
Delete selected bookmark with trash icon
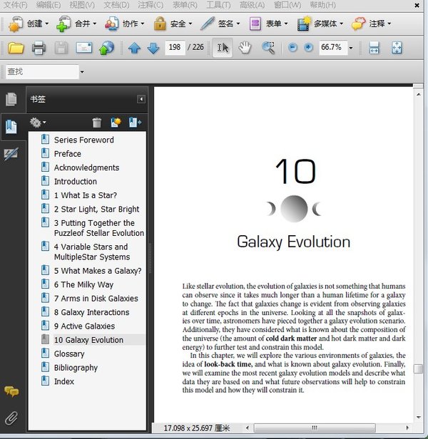click(x=97, y=123)
